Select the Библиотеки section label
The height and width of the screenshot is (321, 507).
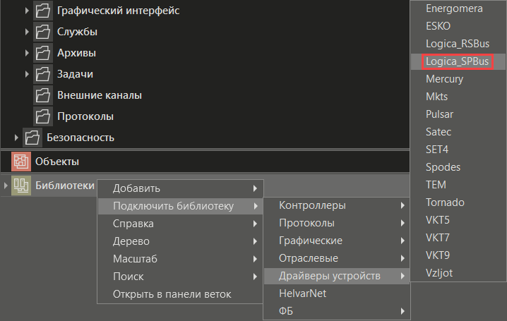(x=65, y=186)
